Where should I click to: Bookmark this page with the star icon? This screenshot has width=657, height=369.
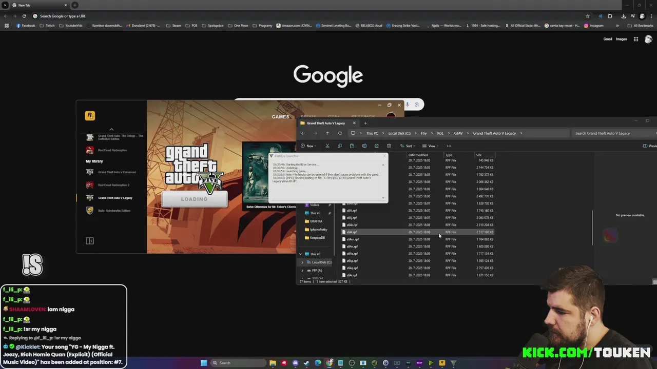(588, 16)
